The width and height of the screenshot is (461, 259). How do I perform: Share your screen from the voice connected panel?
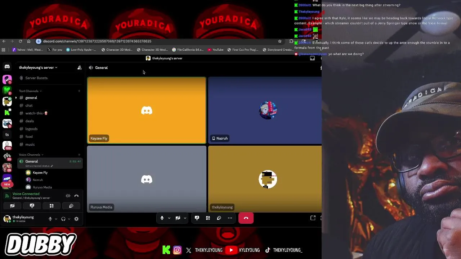32,206
